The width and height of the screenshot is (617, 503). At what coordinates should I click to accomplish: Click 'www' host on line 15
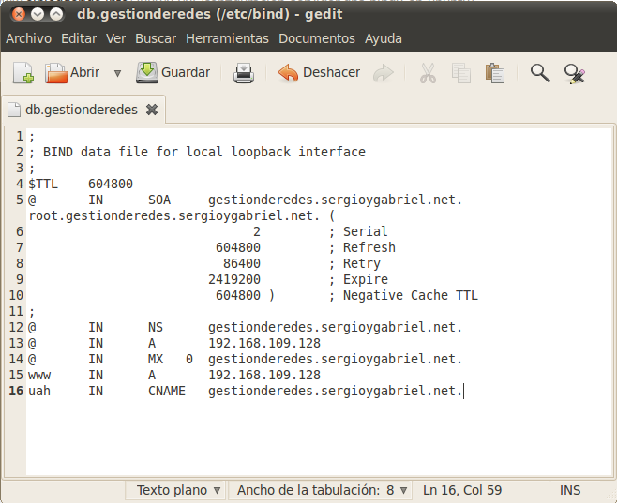coord(39,375)
